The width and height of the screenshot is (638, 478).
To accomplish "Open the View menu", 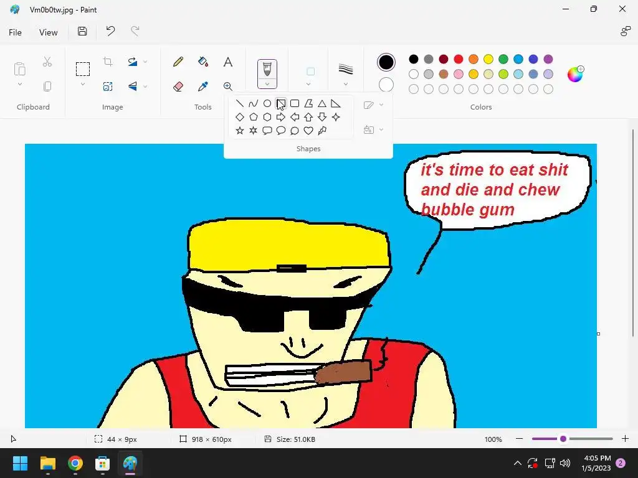I will coord(49,32).
